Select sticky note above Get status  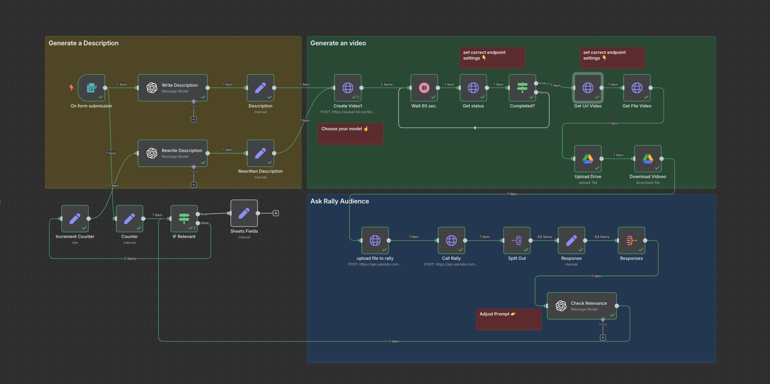coord(492,58)
